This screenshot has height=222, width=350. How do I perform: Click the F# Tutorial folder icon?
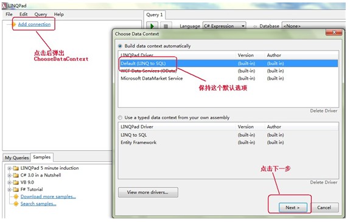pyautogui.click(x=16, y=189)
